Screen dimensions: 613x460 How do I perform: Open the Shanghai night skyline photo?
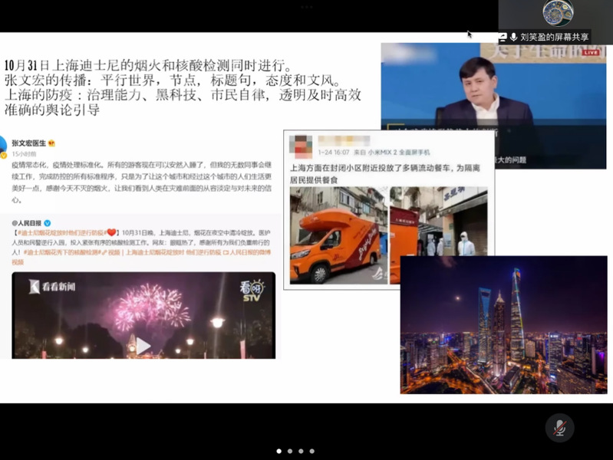(x=503, y=325)
